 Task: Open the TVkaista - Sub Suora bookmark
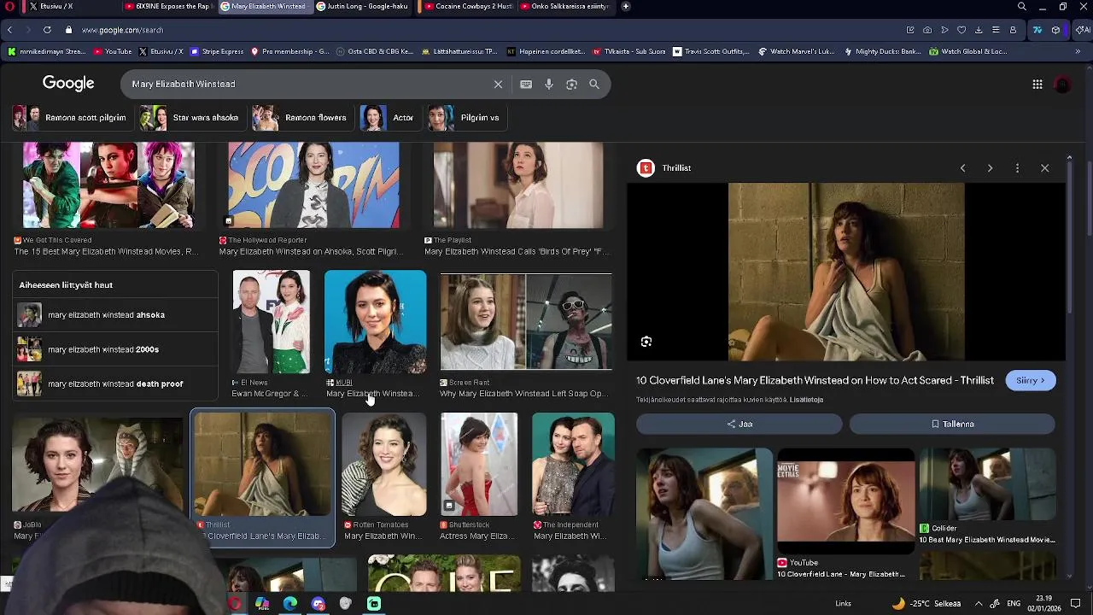pos(628,51)
